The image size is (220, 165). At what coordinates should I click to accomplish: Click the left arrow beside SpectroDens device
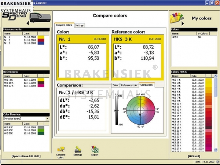coord(27,23)
